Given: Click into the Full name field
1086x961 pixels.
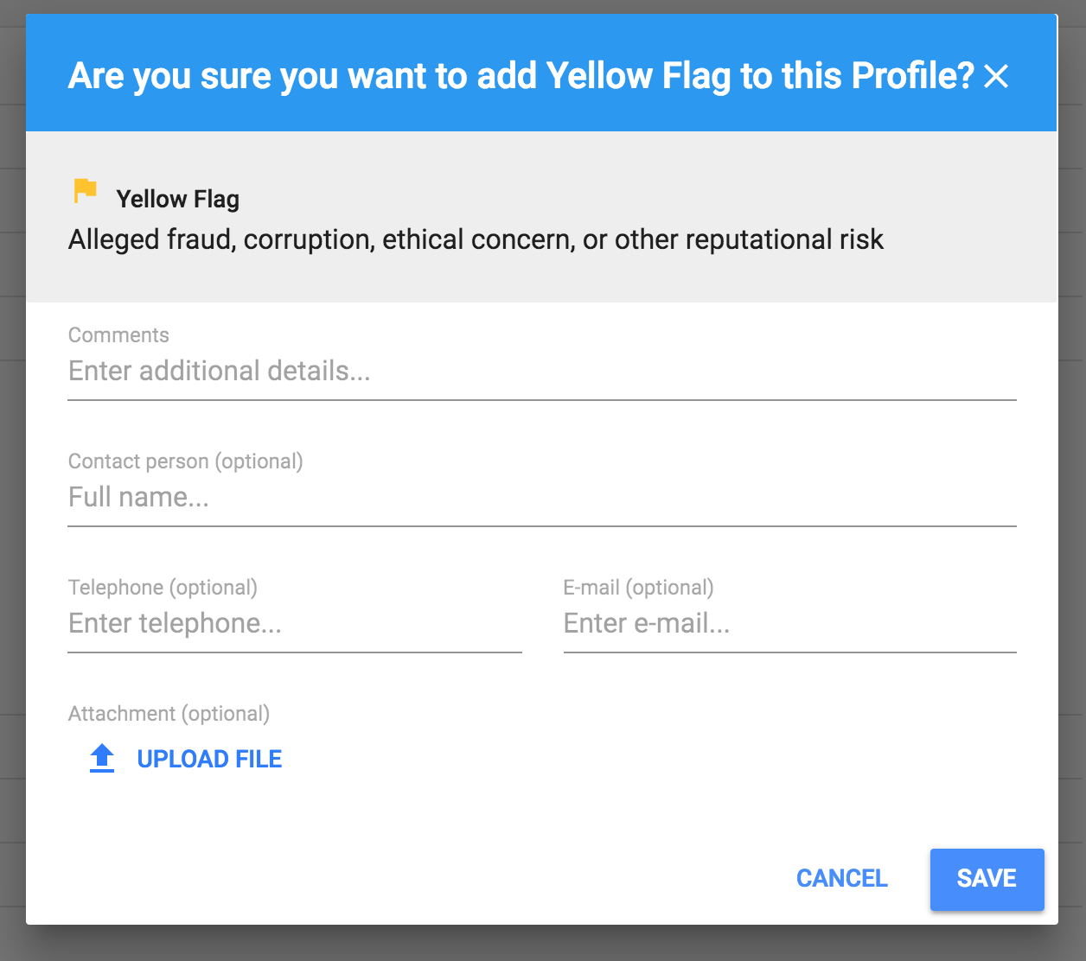Looking at the screenshot, I should coord(541,498).
